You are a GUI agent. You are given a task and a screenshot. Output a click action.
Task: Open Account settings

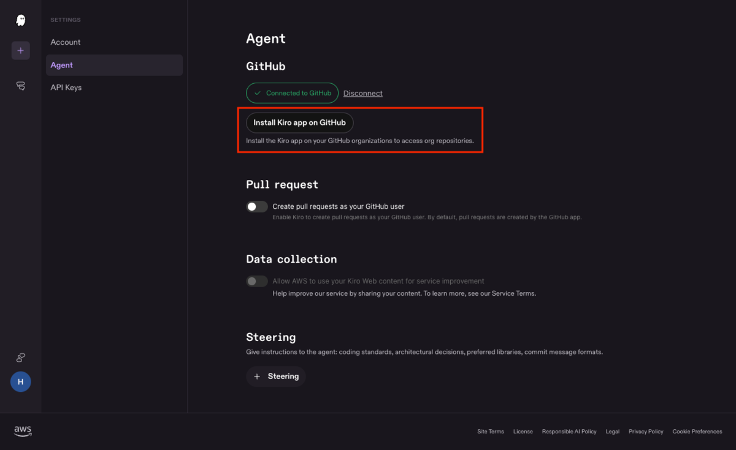click(114, 42)
